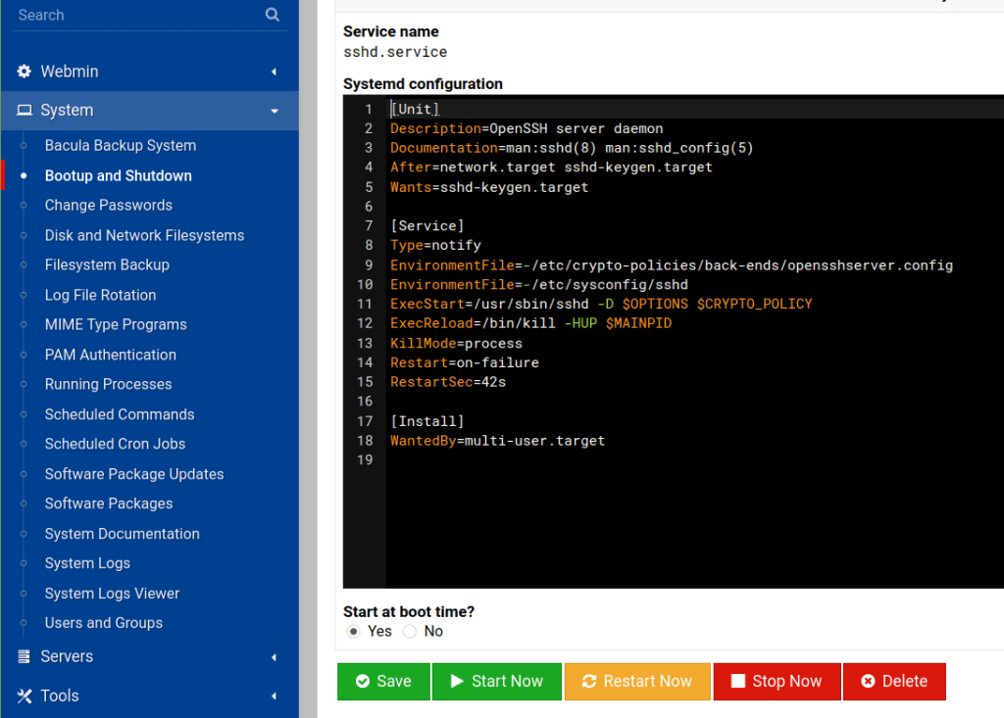Click the [Service] line in editor

[427, 226]
